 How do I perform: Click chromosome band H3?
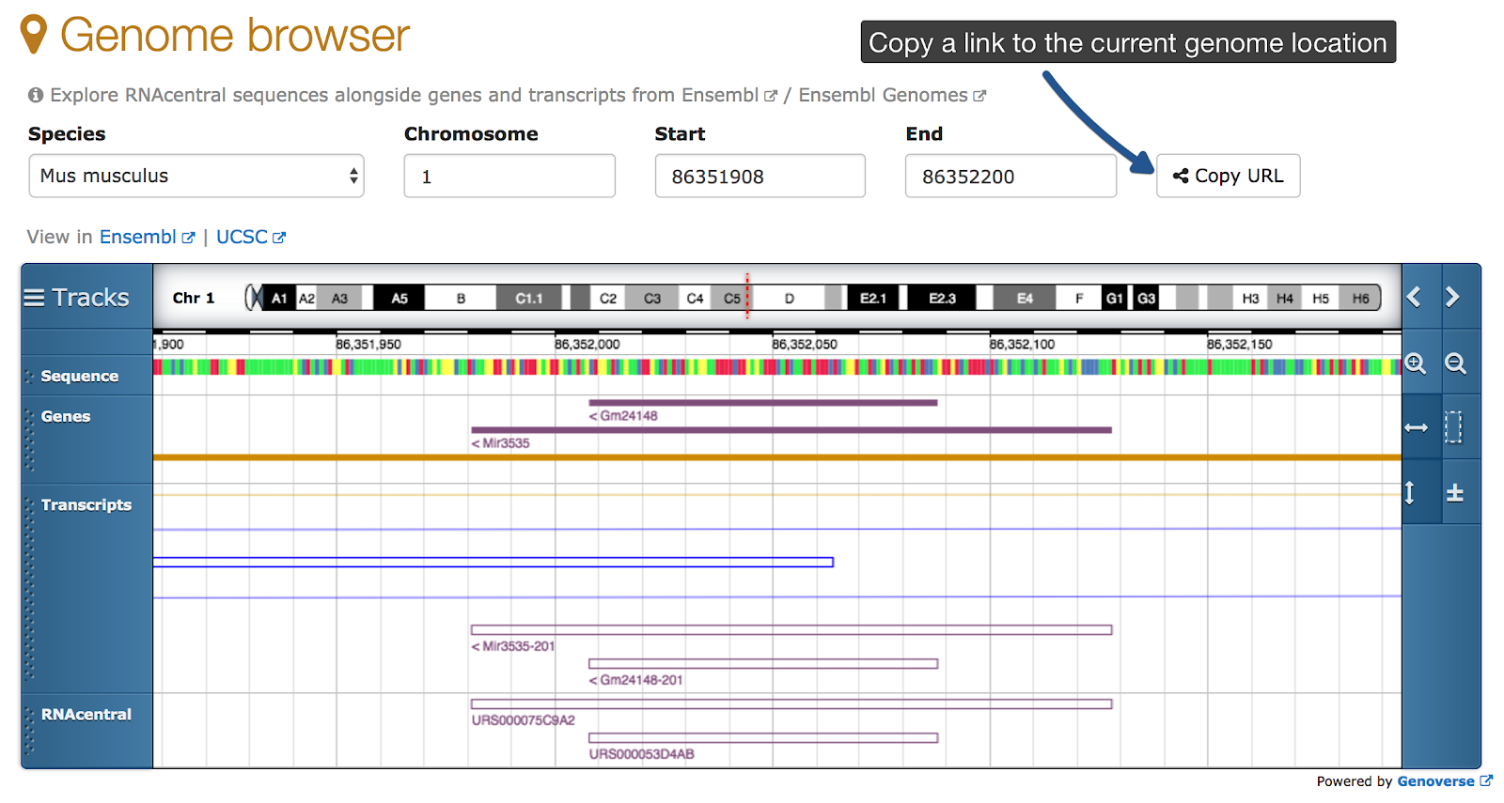[x=1250, y=299]
